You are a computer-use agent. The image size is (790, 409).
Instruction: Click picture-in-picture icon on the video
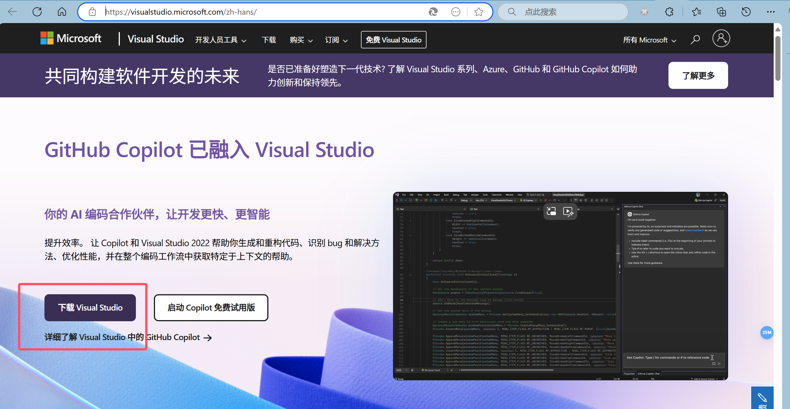pos(551,212)
